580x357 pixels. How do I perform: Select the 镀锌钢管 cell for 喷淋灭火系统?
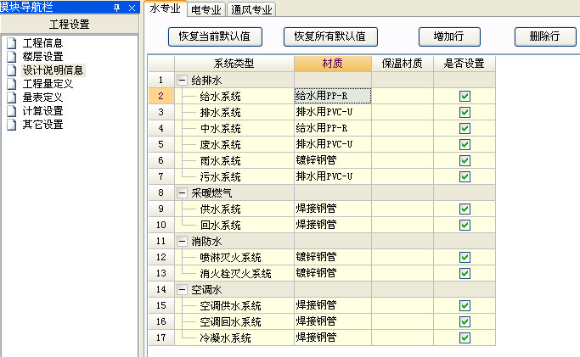pos(333,257)
